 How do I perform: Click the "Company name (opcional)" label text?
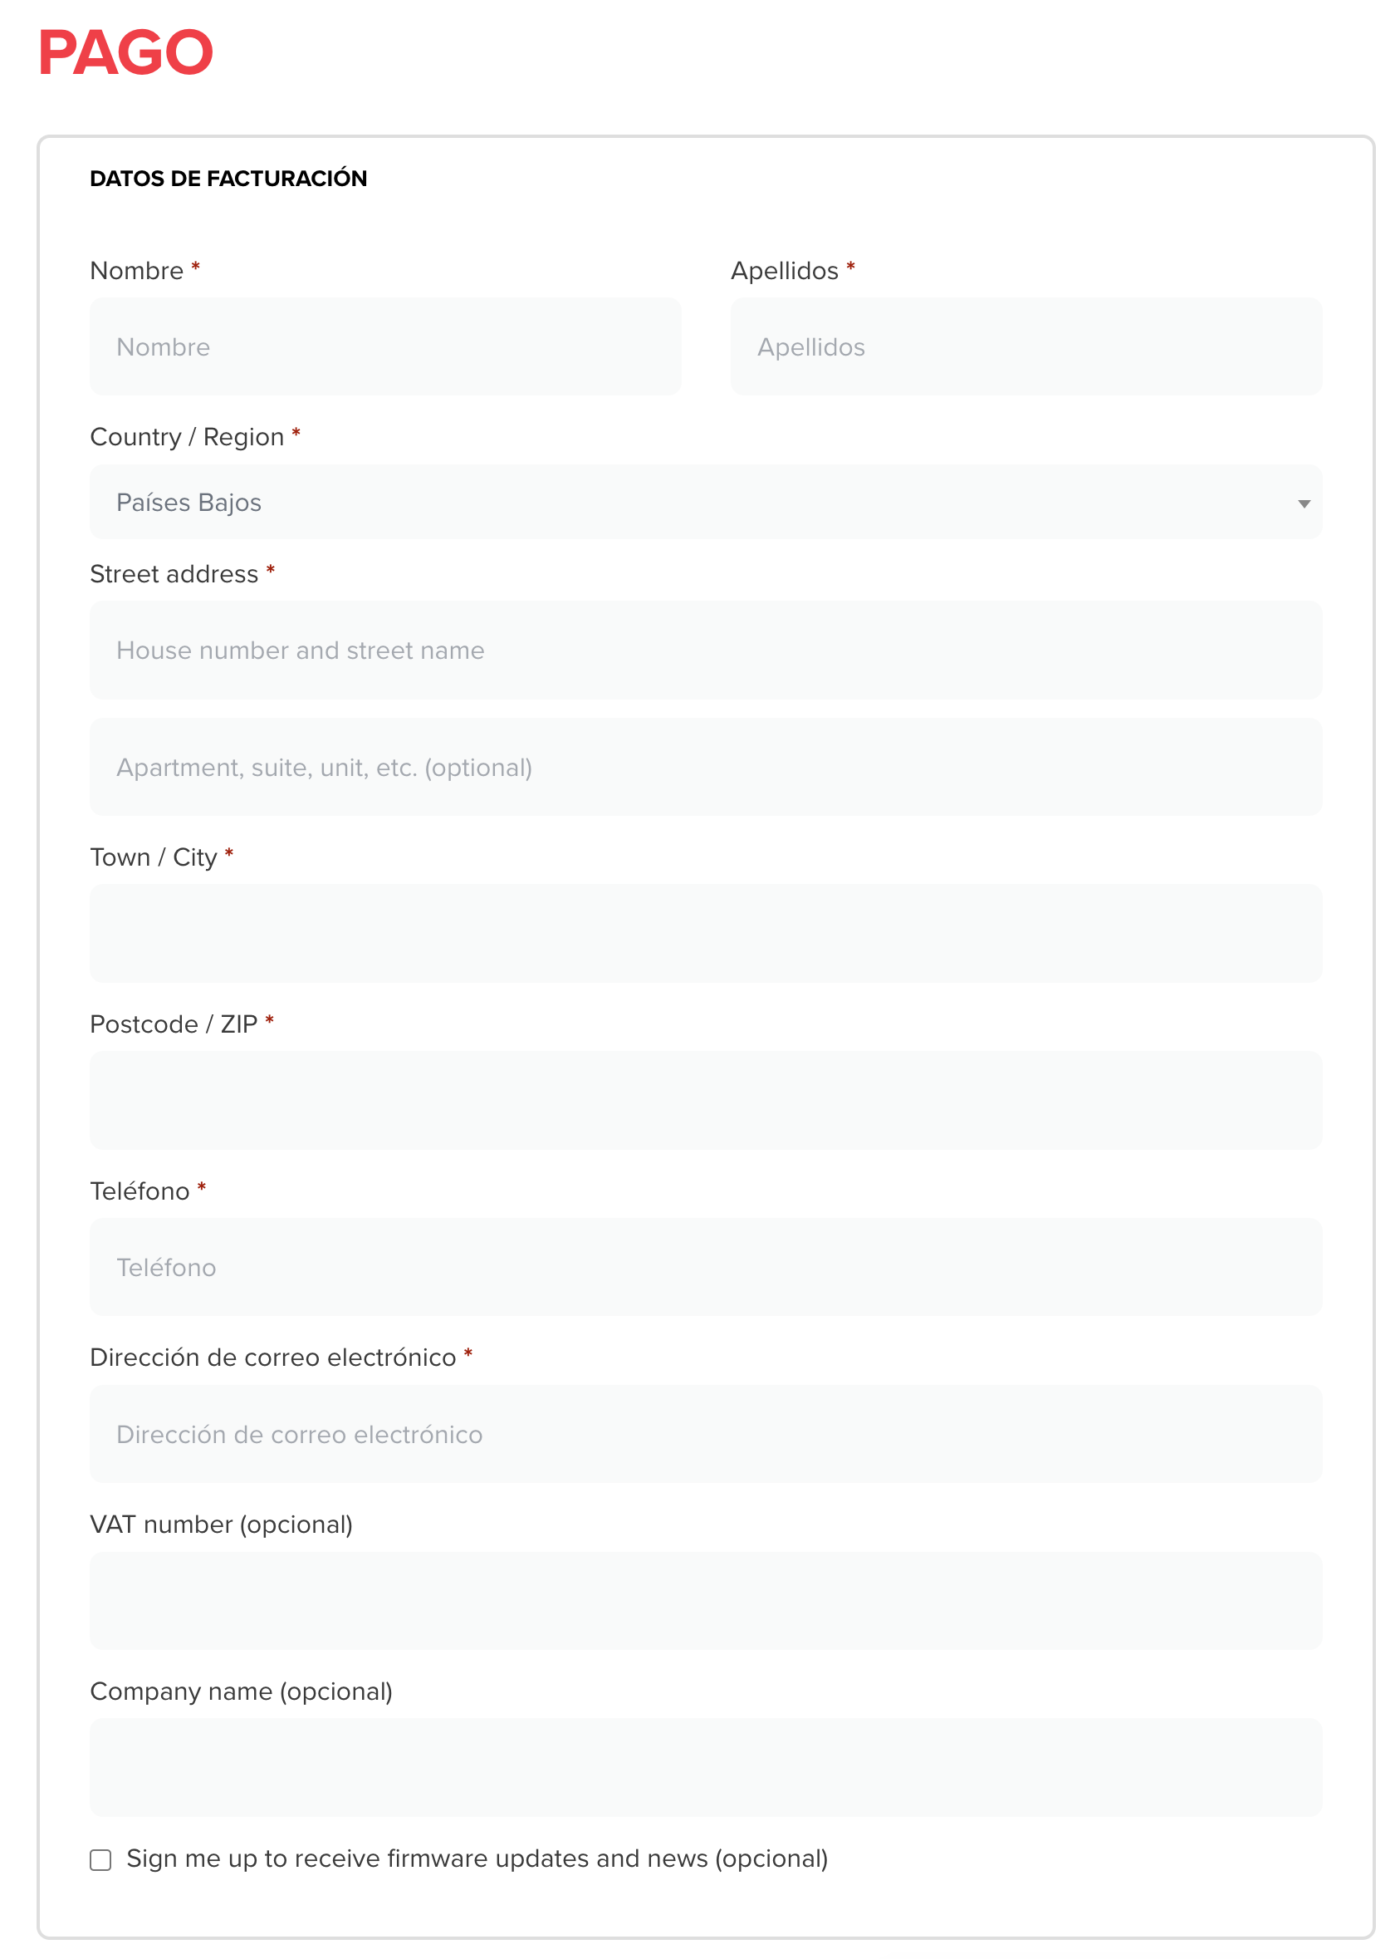coord(242,1691)
